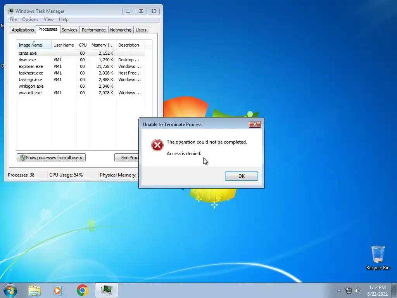Open the Recycle Bin desktop icon
Screen dimensions: 397x298
pos(378,258)
